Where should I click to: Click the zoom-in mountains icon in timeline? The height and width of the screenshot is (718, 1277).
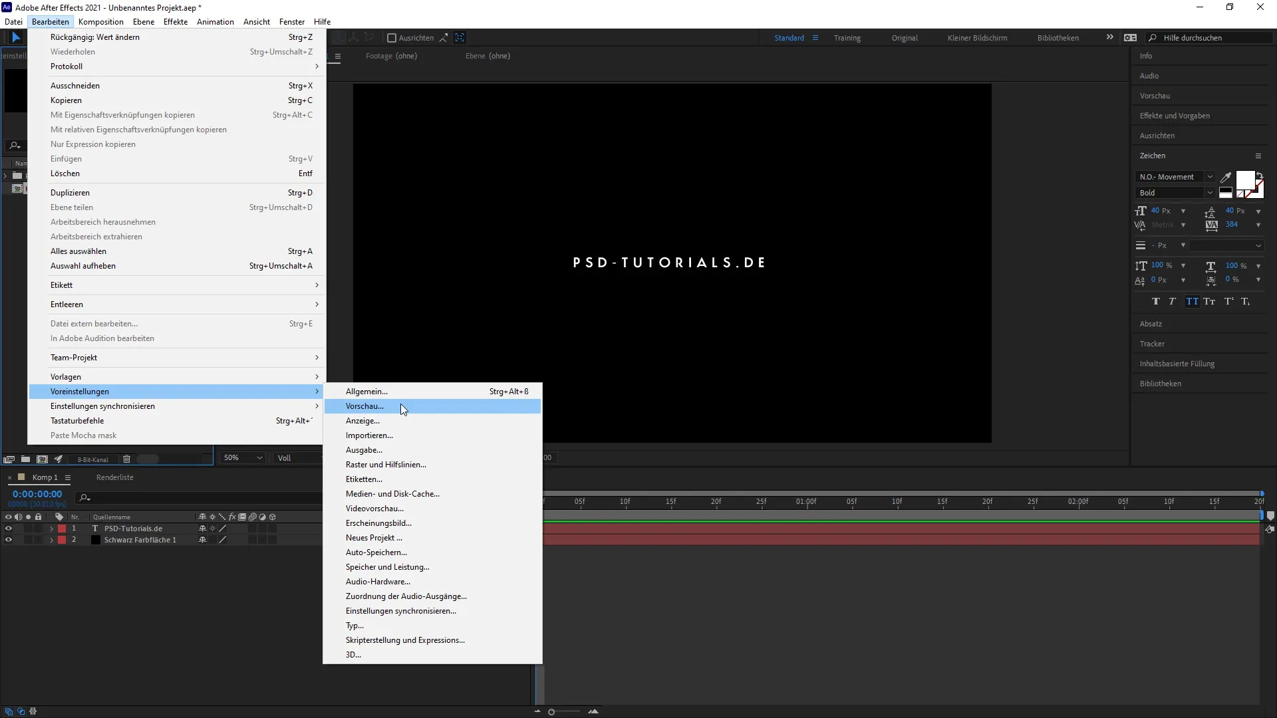coord(593,711)
